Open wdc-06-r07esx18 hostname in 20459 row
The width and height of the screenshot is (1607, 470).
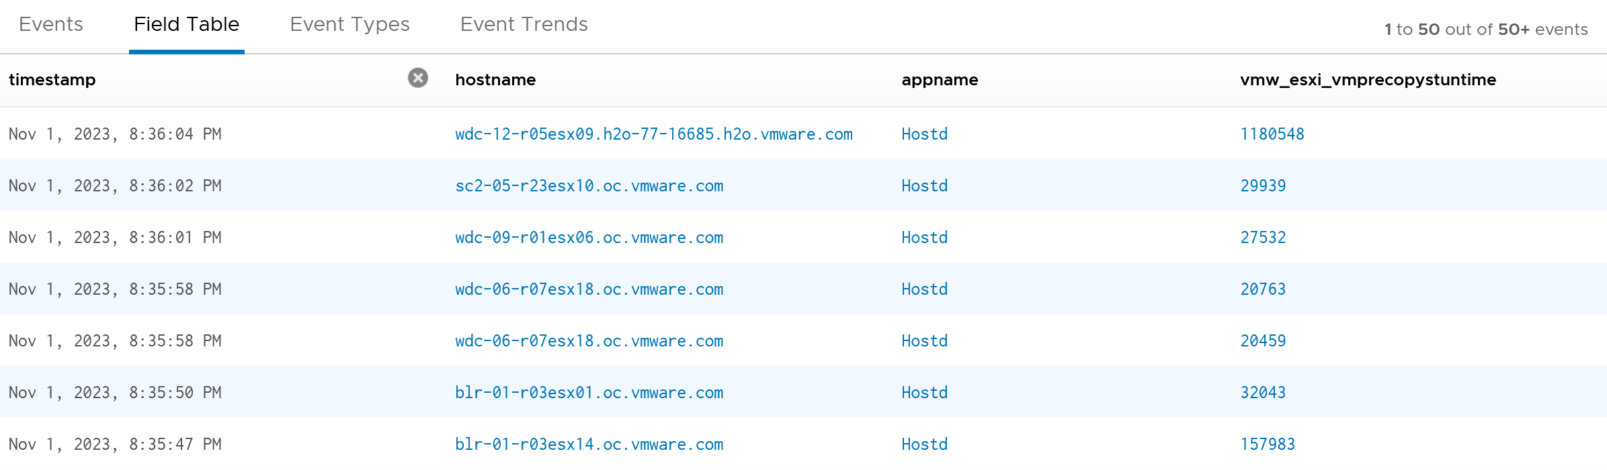[x=589, y=341]
